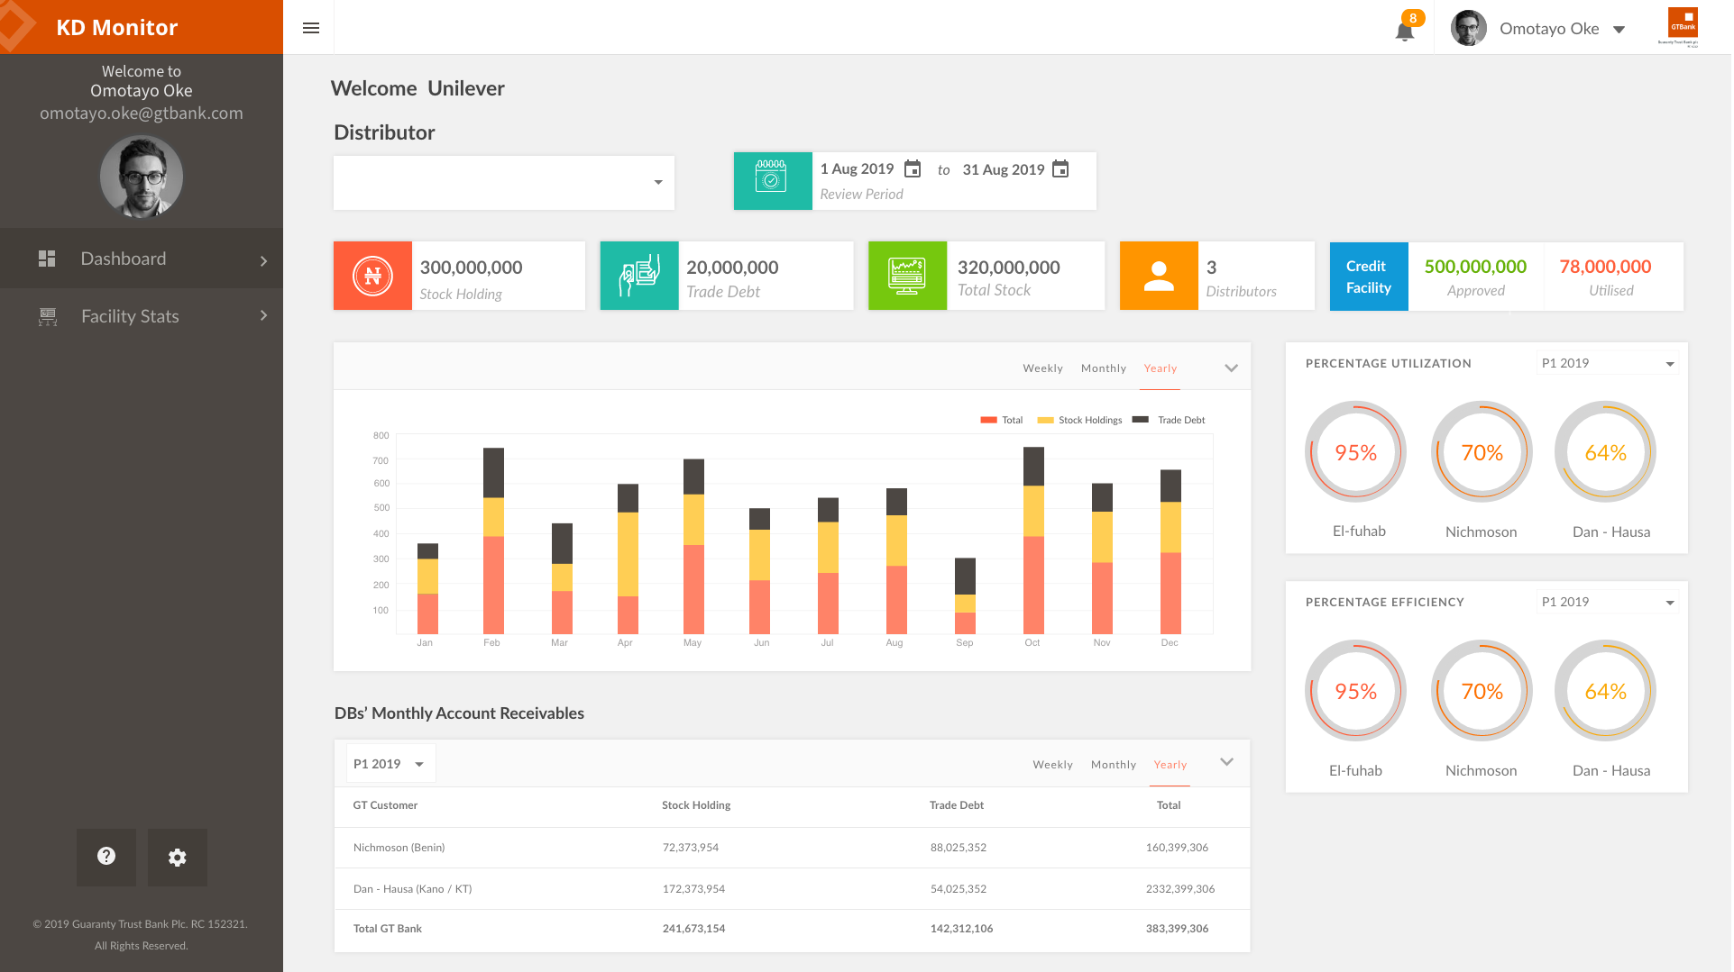Click the Dashboard grid icon
The image size is (1734, 972).
coord(47,259)
